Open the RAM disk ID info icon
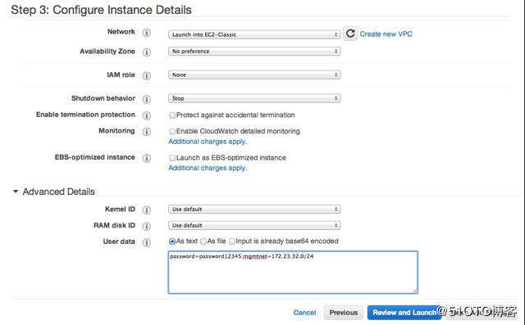 [146, 226]
